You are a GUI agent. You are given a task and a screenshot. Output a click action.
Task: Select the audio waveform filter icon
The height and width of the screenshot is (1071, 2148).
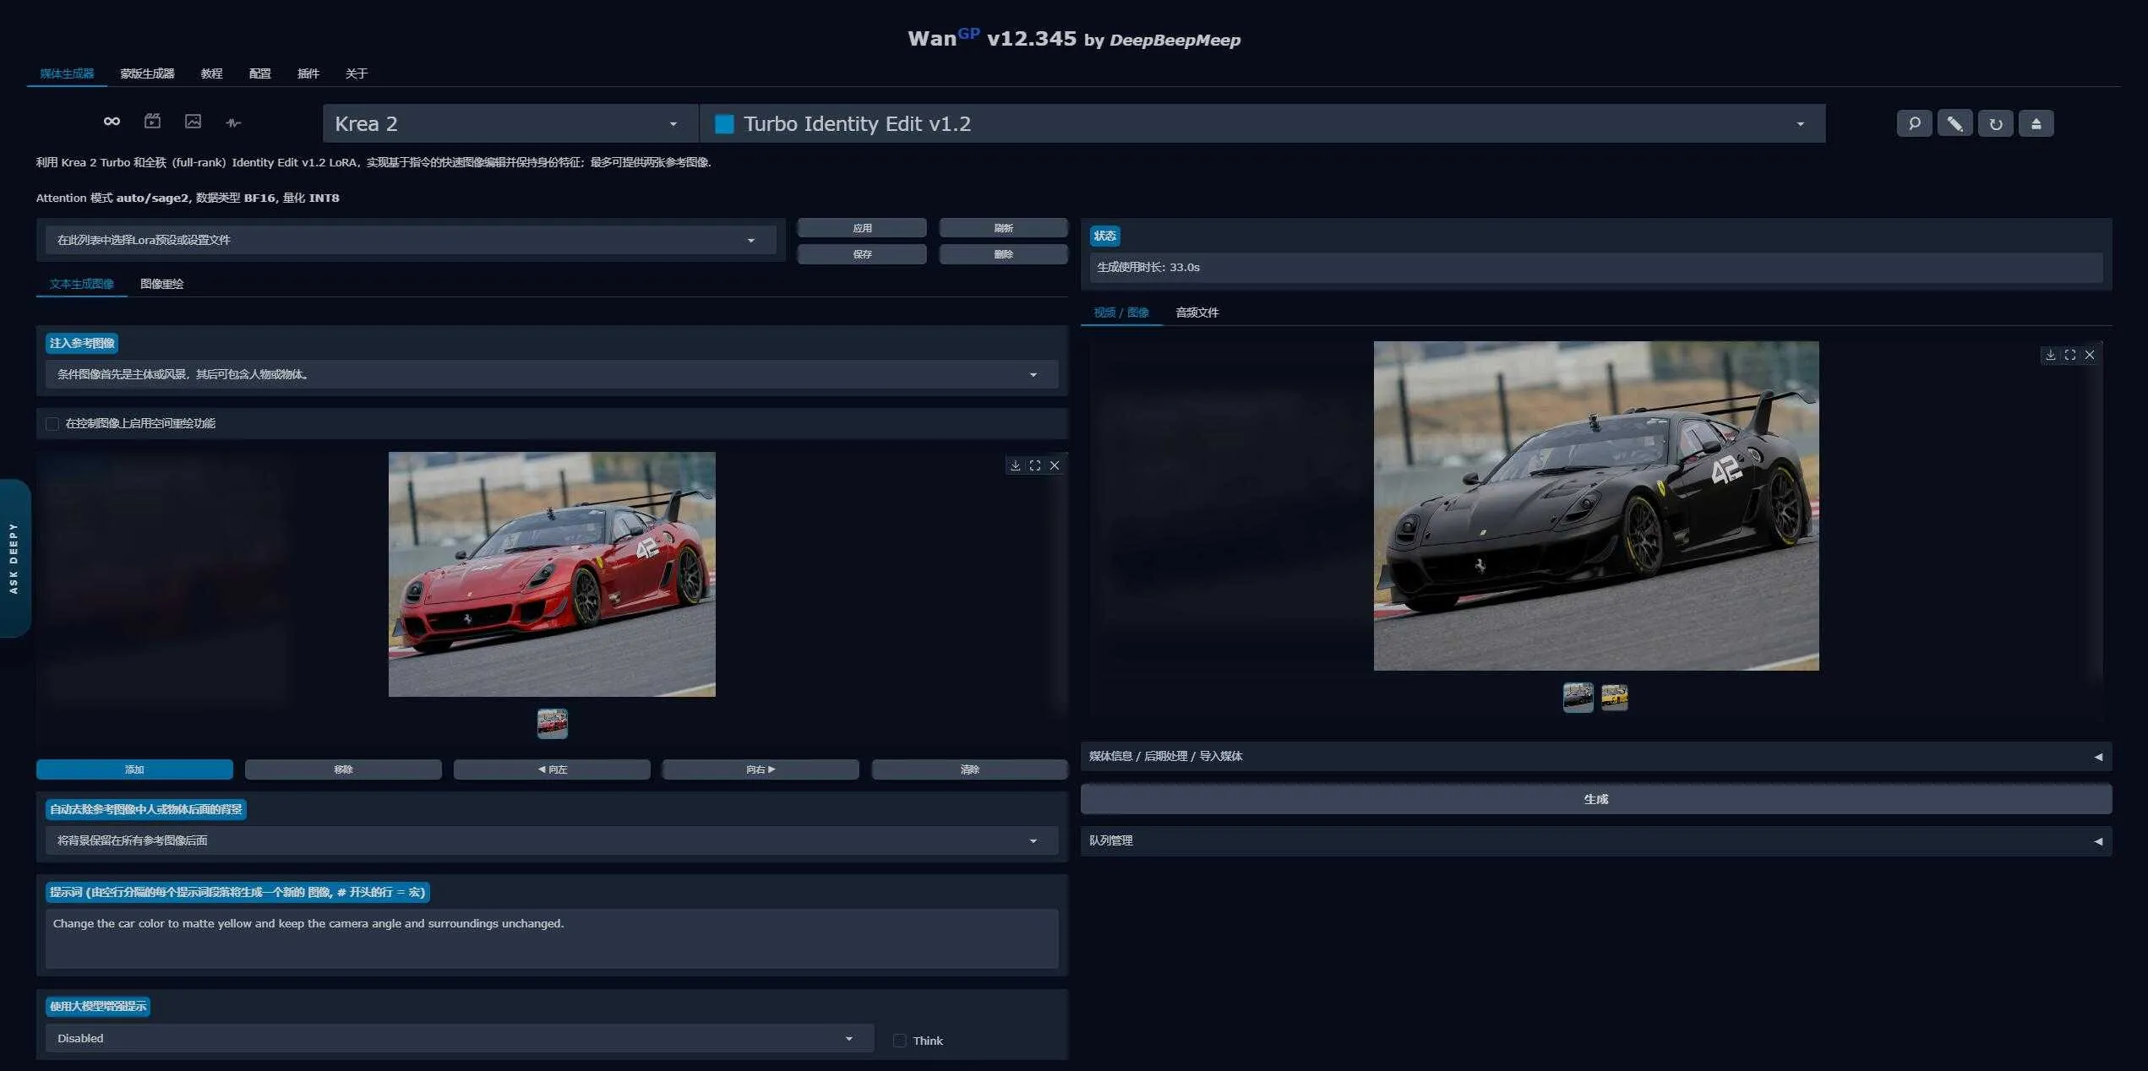tap(233, 122)
